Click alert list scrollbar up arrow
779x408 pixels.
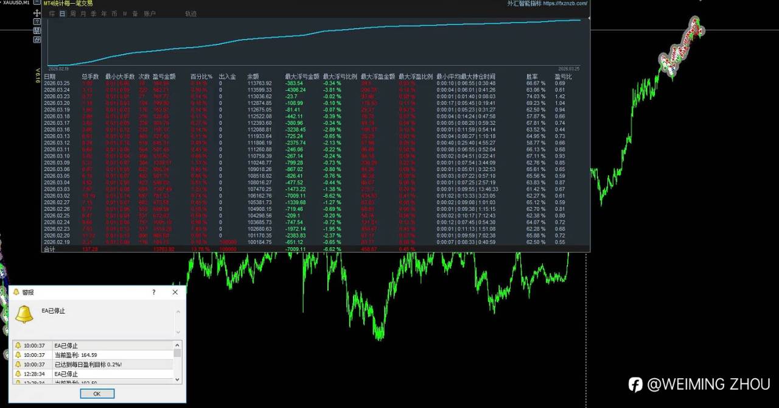click(x=177, y=345)
